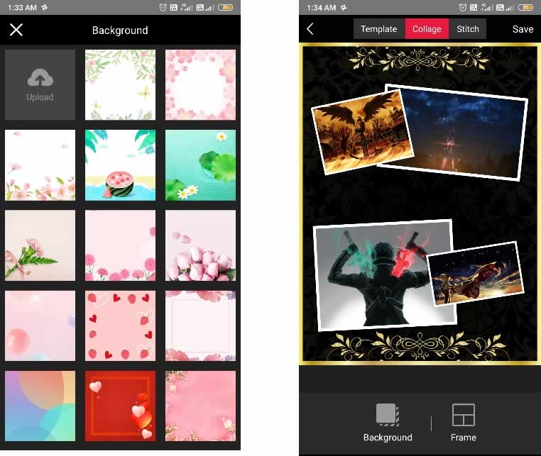Open the Background option in the bottom bar

pos(388,422)
